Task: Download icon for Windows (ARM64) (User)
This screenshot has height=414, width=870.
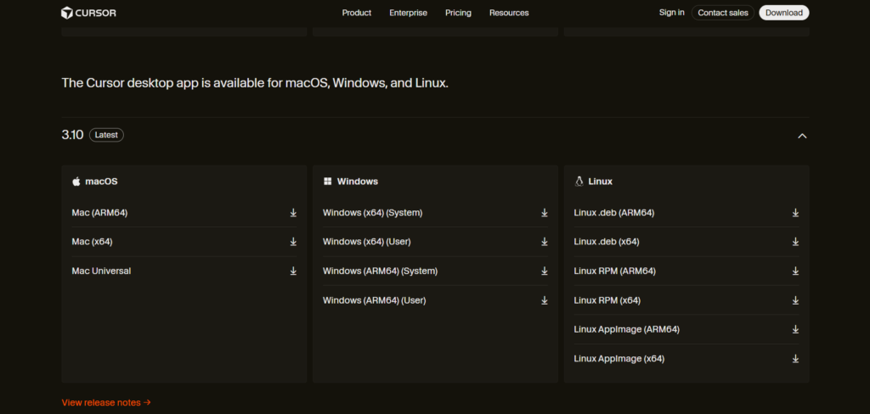Action: coord(545,300)
